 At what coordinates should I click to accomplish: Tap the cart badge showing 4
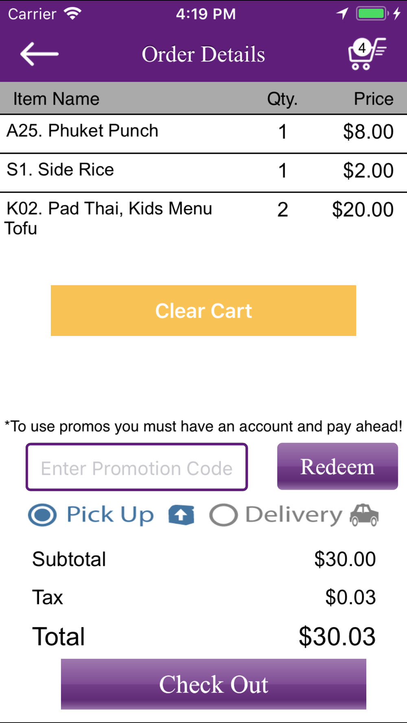point(362,48)
